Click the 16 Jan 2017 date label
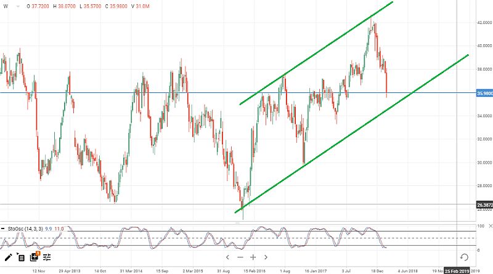This screenshot has width=493, height=274. 316,271
